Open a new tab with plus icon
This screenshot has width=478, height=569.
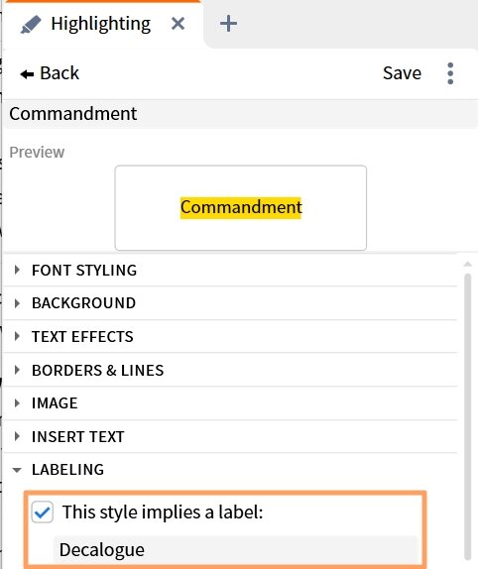click(x=228, y=24)
